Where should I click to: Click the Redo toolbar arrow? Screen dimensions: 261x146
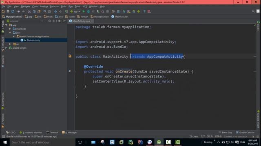[x=23, y=11]
